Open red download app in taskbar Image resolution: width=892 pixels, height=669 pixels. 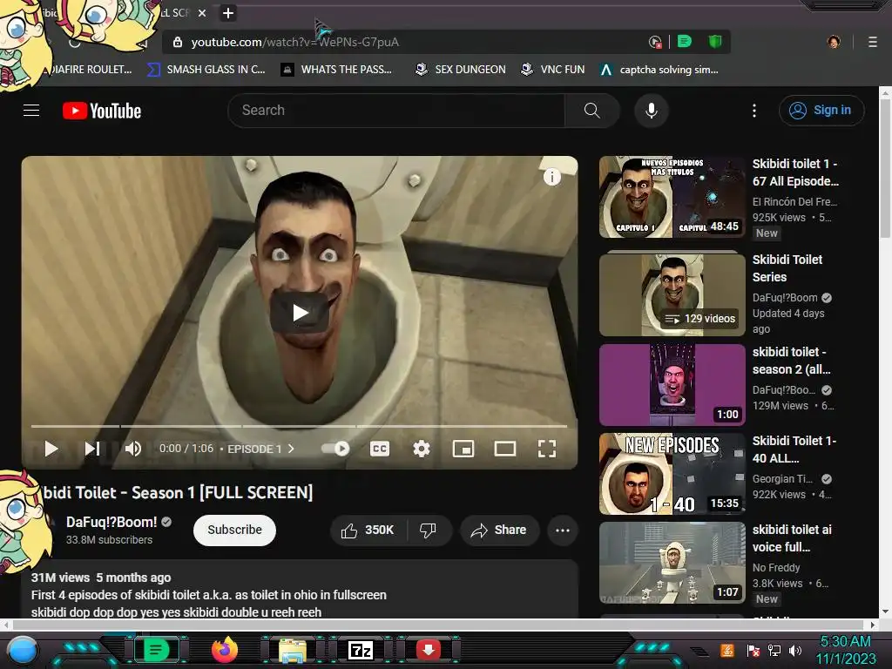[429, 650]
